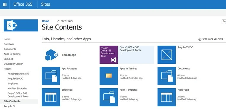Click Sites in the top bar
The image size is (226, 109).
pos(46,4)
